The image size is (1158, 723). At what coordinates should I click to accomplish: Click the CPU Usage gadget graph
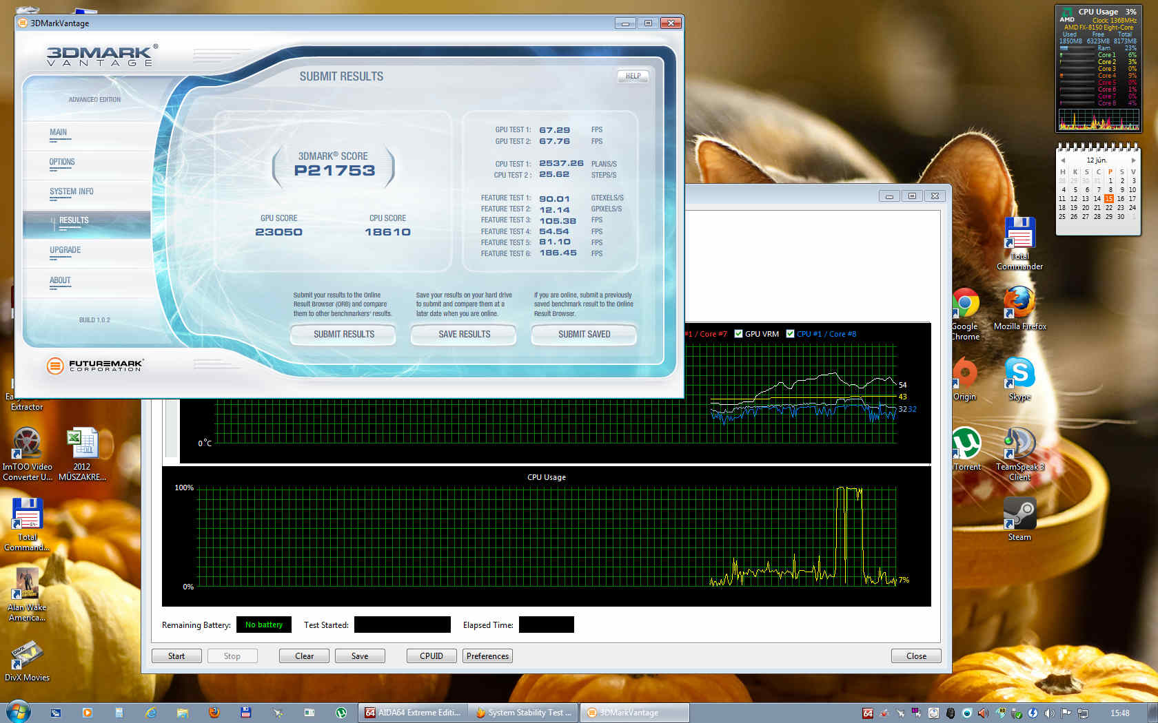tap(1099, 120)
